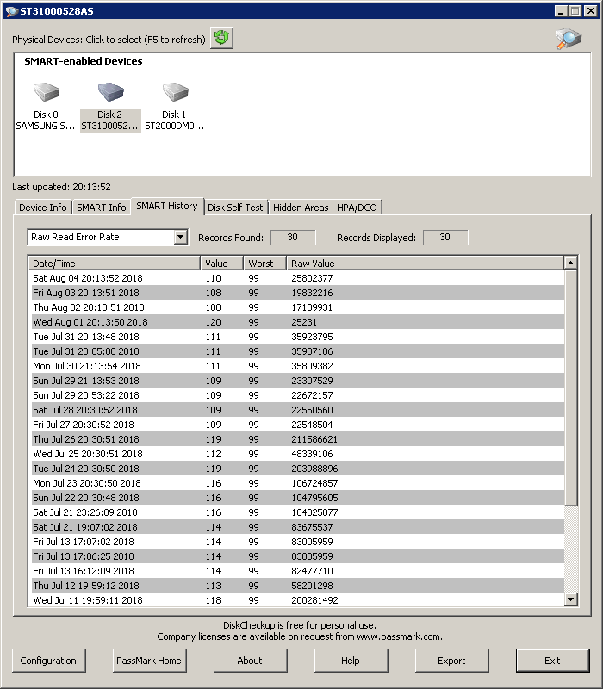603x689 pixels.
Task: Open the SMART History tab
Action: (167, 206)
